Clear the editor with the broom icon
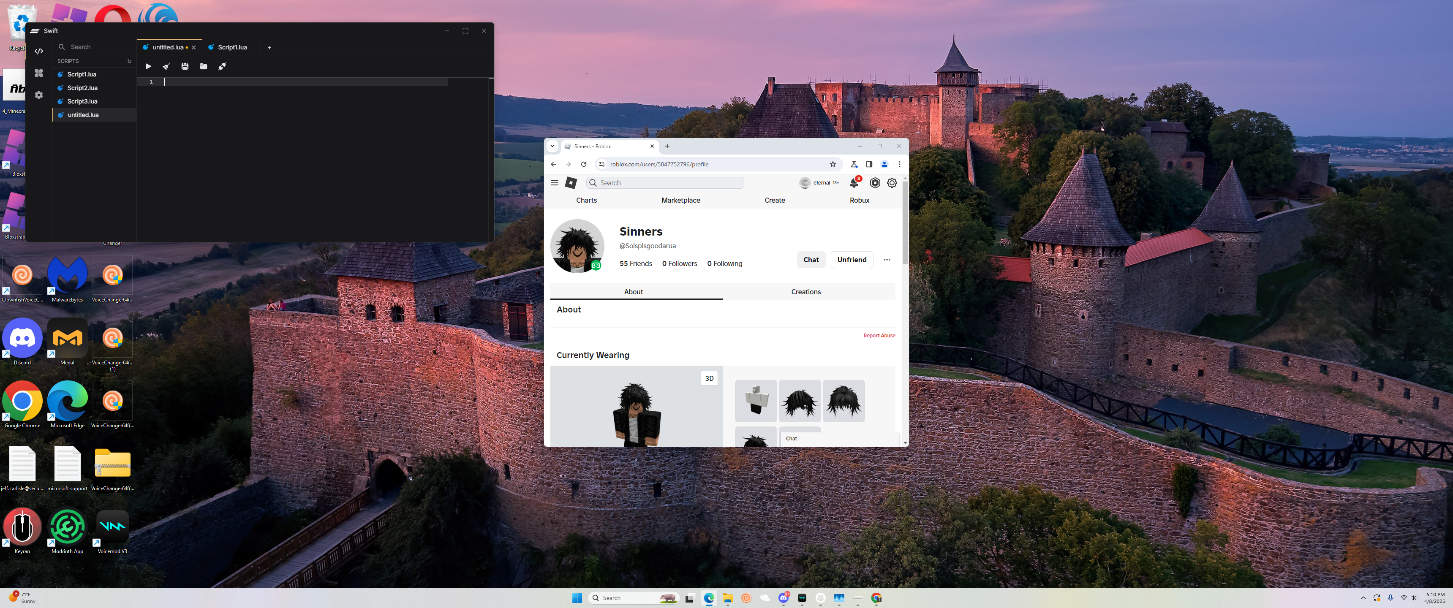1453x608 pixels. tap(166, 67)
